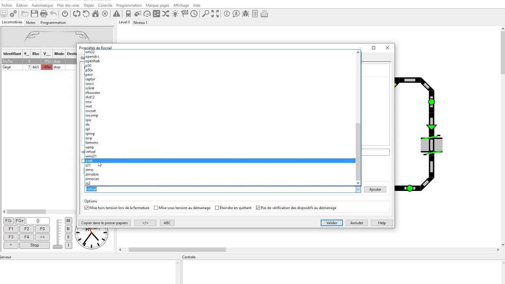Open the clock icon in the toolbar
Viewport: 505px width, 284px height.
(x=194, y=14)
